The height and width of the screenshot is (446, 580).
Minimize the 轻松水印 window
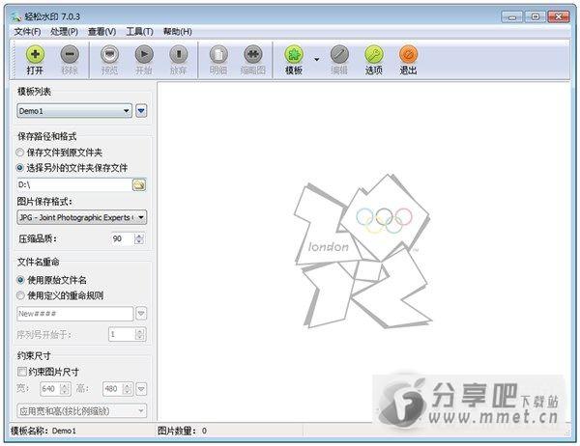click(512, 17)
